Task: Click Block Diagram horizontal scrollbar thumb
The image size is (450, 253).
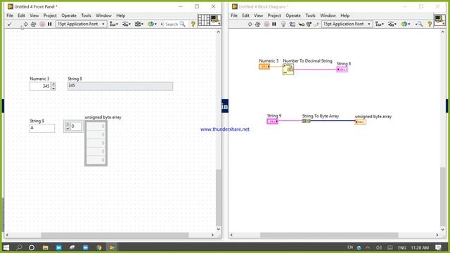Action: coord(329,235)
